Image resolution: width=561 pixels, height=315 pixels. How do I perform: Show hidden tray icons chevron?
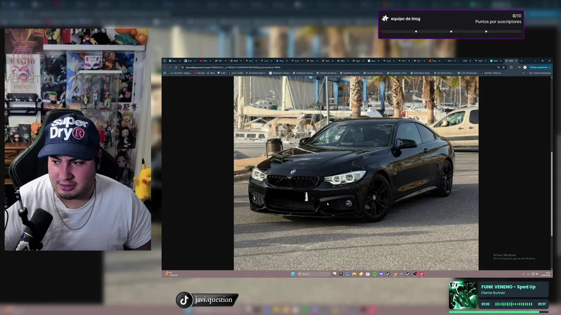[523, 274]
